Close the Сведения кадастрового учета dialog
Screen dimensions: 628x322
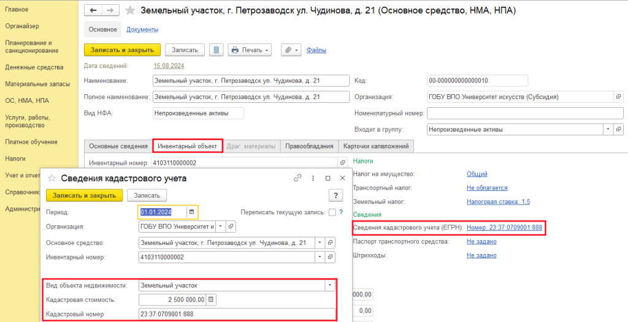click(342, 178)
